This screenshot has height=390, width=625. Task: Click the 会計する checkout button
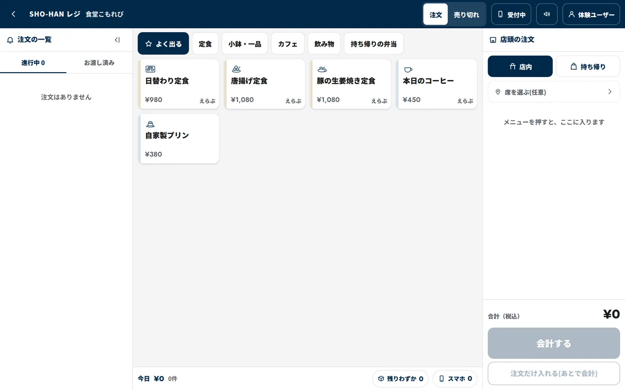(x=554, y=343)
